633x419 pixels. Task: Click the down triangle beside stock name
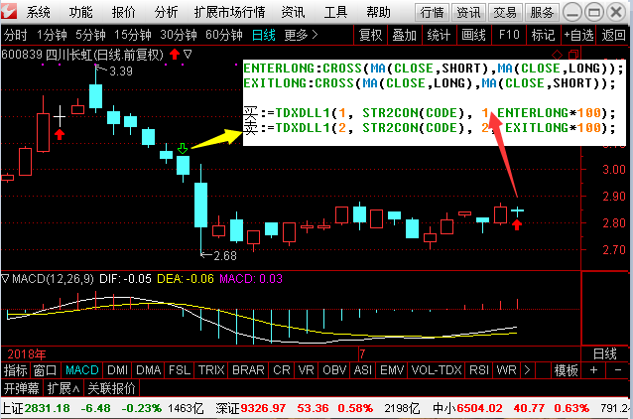click(x=188, y=53)
